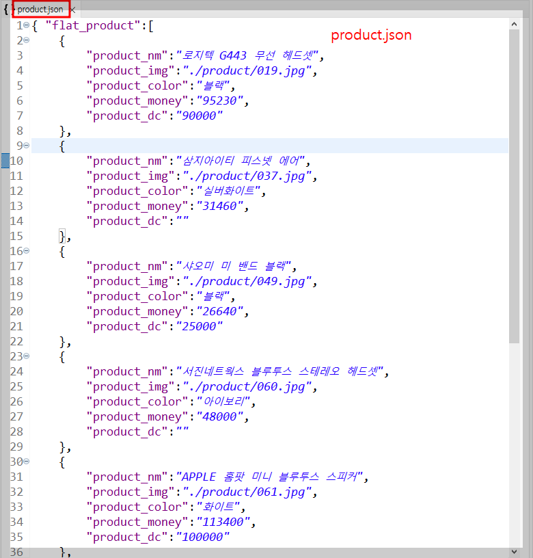The height and width of the screenshot is (558, 533).
Task: Collapse the fold at line 9
Action: pyautogui.click(x=27, y=145)
